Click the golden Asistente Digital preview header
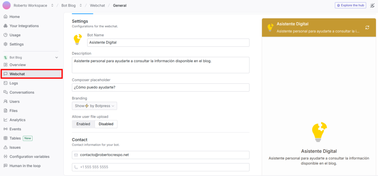Viewport: 378px width, 176px height. click(x=319, y=27)
